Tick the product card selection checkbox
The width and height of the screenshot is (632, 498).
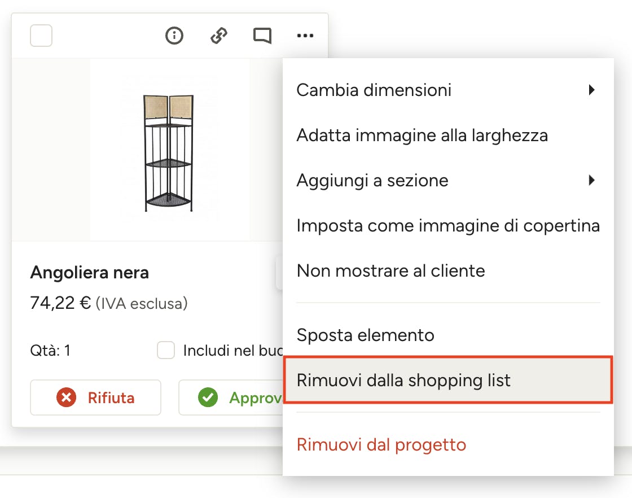[41, 36]
